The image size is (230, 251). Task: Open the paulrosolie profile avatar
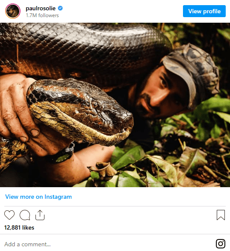13,11
